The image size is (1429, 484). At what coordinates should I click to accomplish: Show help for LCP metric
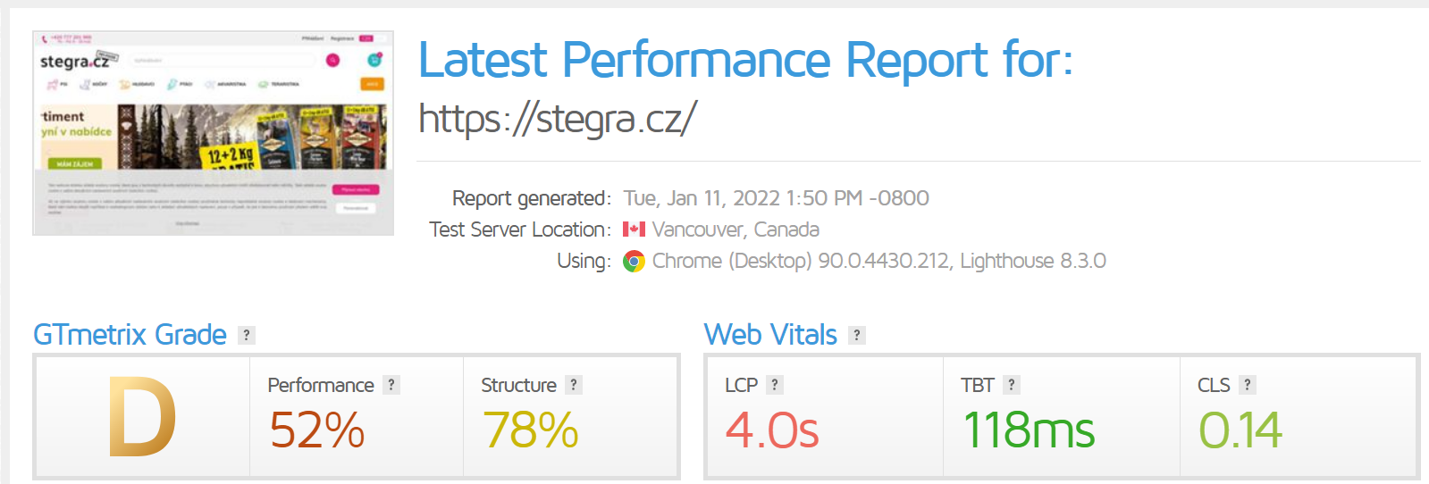[775, 385]
